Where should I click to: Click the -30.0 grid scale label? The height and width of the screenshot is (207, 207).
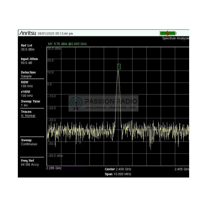tap(51, 120)
